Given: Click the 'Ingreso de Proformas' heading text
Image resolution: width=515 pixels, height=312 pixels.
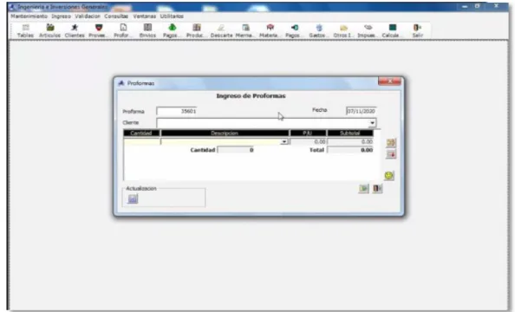Looking at the screenshot, I should 251,96.
